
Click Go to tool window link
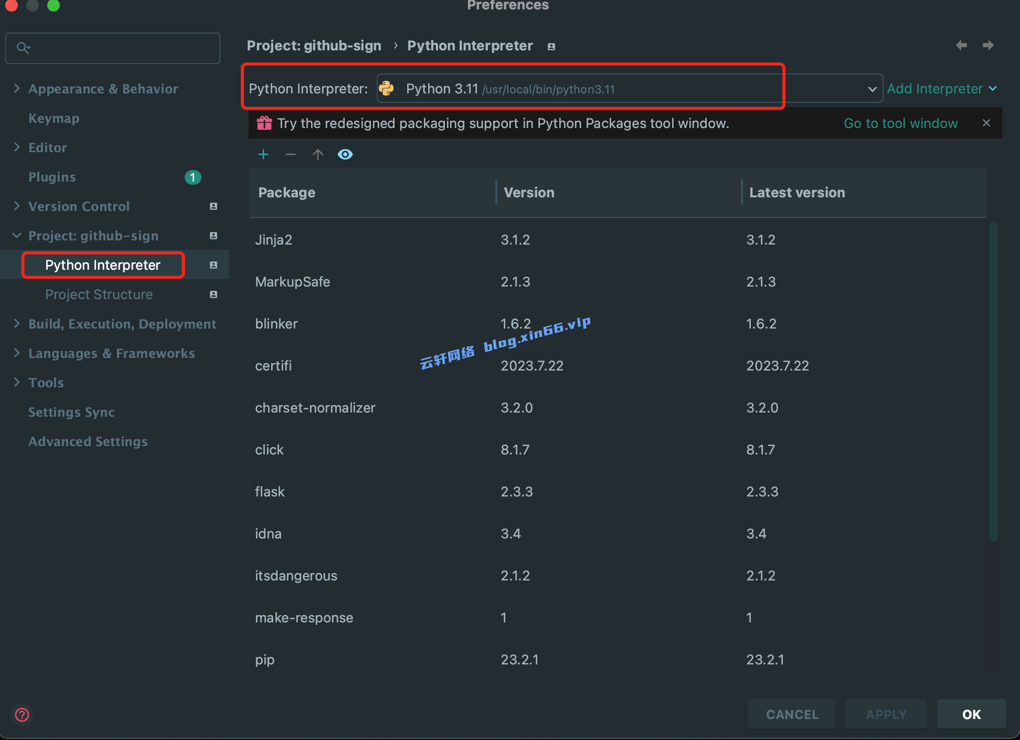tap(901, 123)
